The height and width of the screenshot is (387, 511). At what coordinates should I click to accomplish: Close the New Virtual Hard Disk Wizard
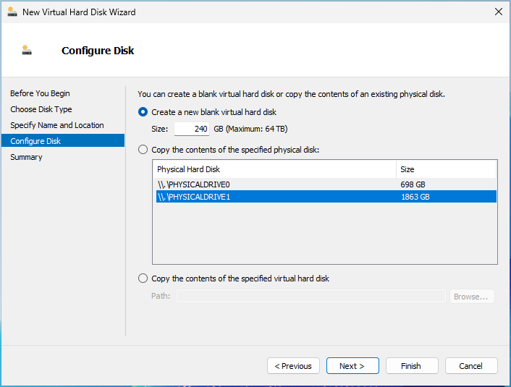tap(498, 12)
